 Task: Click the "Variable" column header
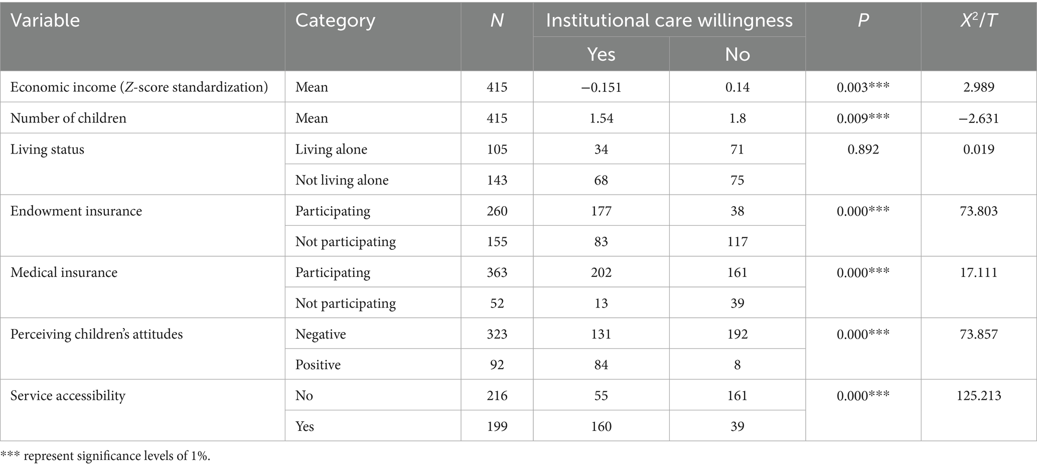(45, 21)
